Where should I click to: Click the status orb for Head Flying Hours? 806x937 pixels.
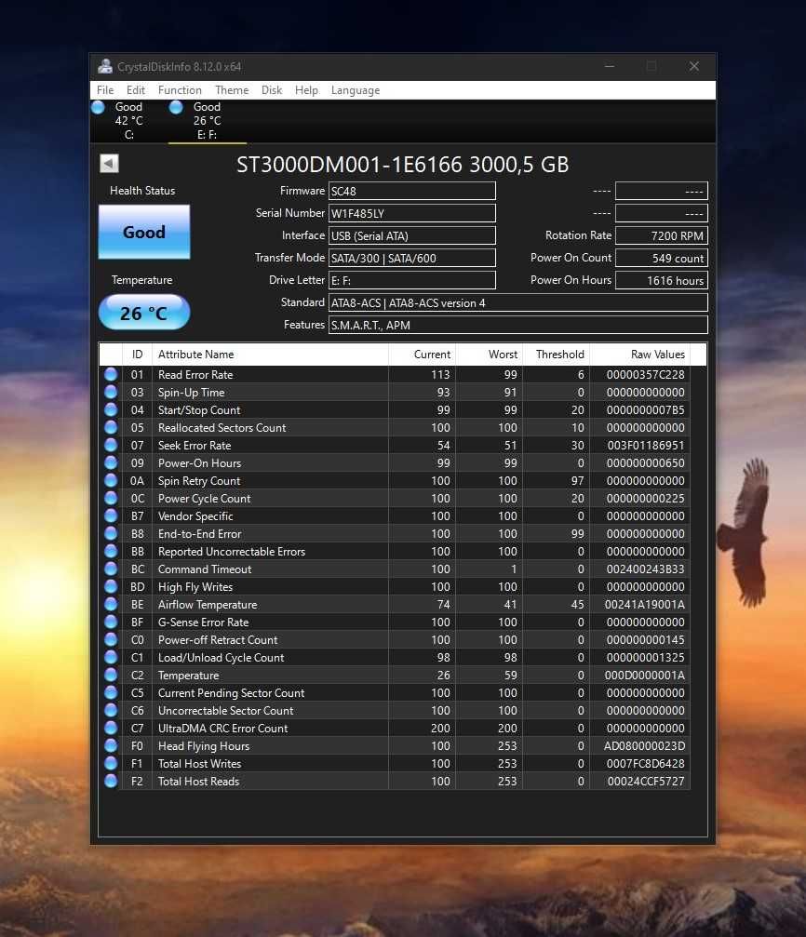[x=111, y=745]
